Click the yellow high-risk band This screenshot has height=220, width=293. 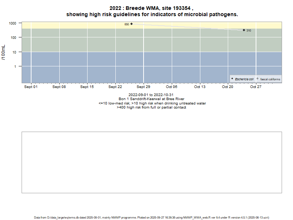[x=73, y=25]
